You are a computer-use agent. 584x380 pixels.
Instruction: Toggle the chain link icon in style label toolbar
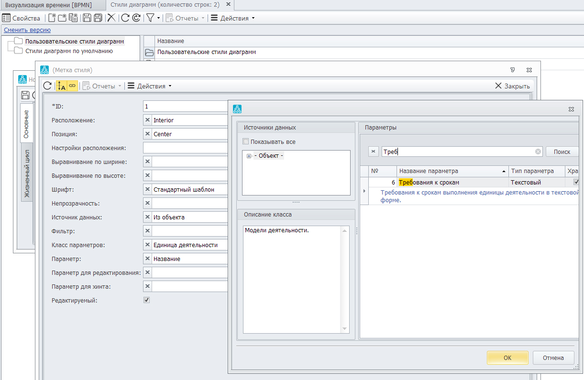tap(72, 86)
